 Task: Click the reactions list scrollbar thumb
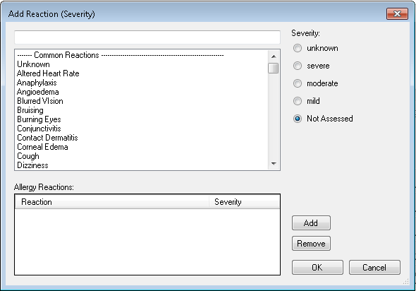[x=274, y=68]
